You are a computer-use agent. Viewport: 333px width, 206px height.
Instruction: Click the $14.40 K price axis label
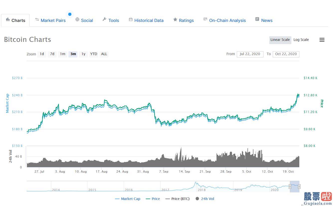(x=311, y=78)
